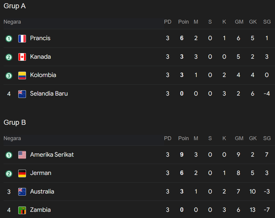The image size is (275, 218).
Task: Click the Poin column header in Grup A
Action: click(x=183, y=22)
